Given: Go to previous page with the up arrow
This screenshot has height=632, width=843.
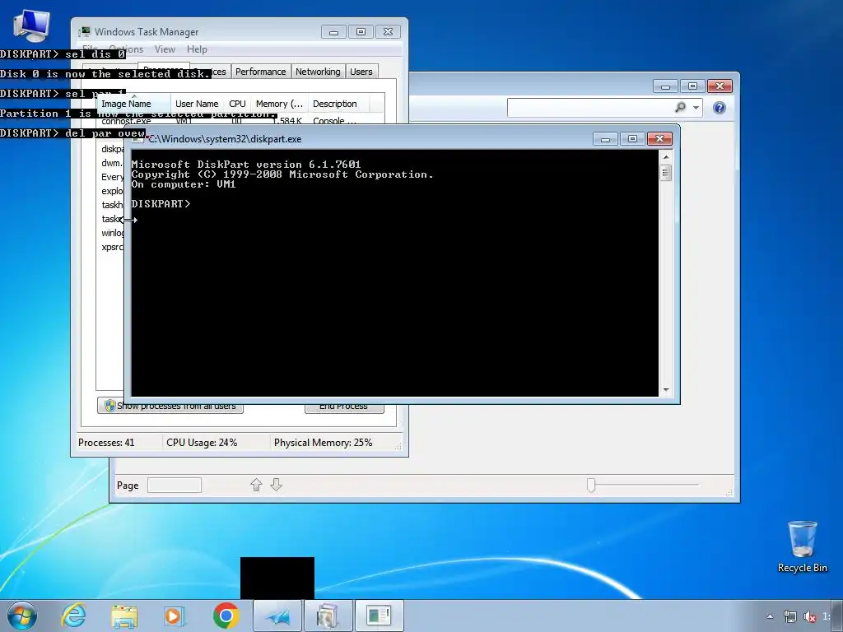Looking at the screenshot, I should click(x=257, y=485).
